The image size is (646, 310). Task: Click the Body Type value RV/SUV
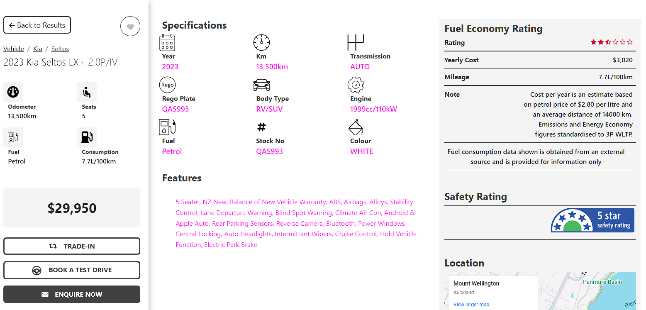coord(269,109)
